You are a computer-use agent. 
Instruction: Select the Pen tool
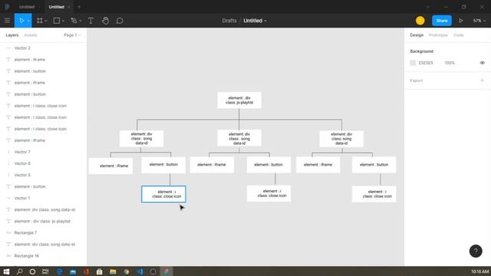tap(74, 21)
